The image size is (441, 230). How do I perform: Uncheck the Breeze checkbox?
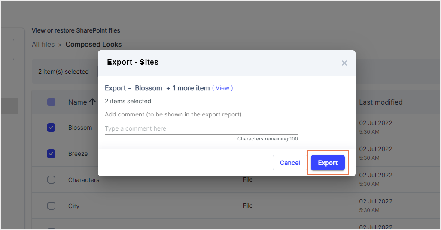tap(51, 154)
